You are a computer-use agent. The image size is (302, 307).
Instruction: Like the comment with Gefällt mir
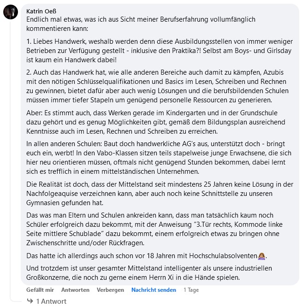(x=40, y=290)
